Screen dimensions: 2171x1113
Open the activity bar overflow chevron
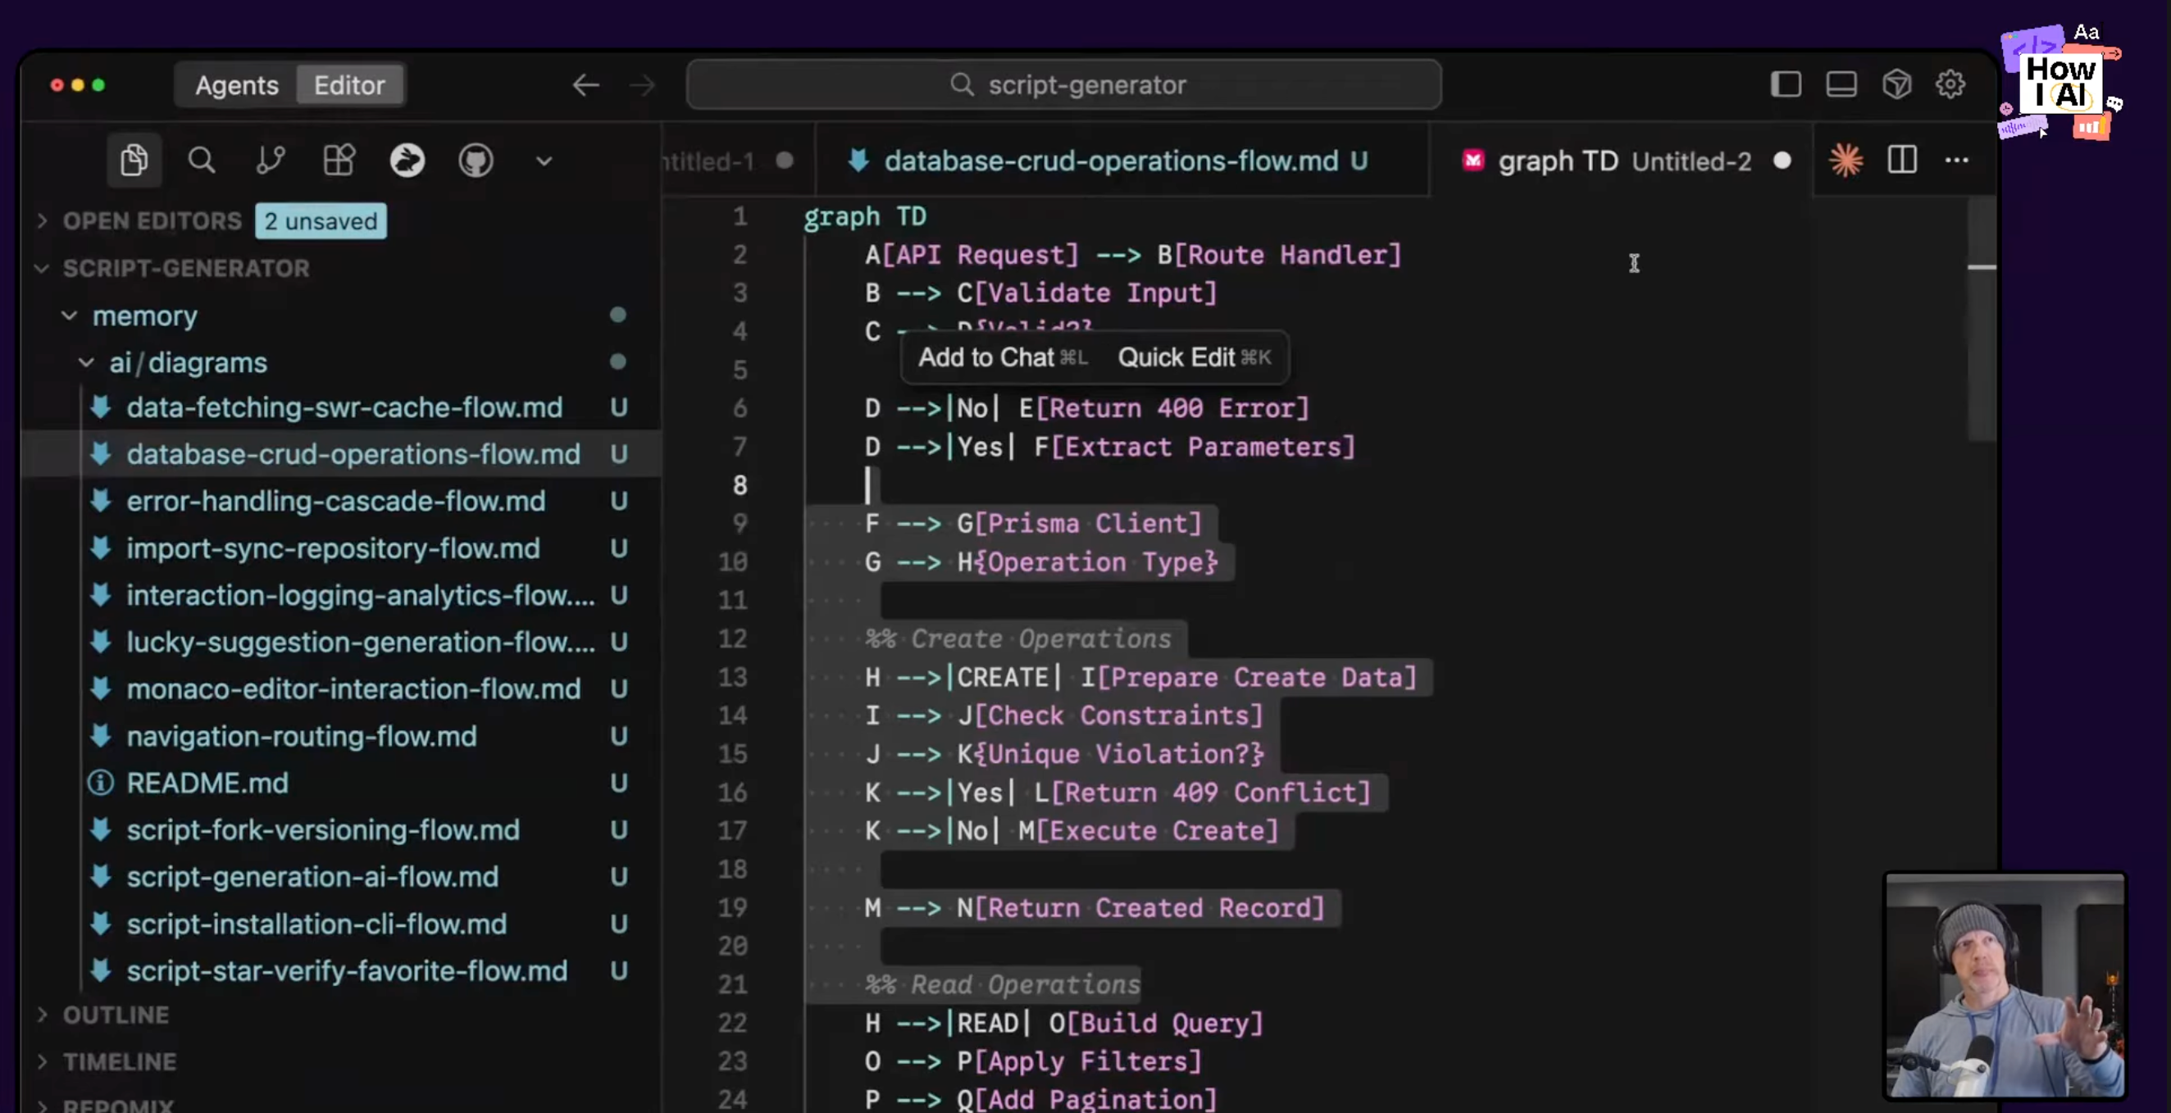tap(544, 161)
